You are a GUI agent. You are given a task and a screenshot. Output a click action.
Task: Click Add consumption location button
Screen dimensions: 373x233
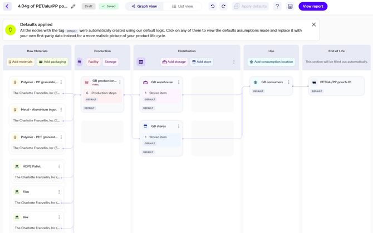click(271, 62)
